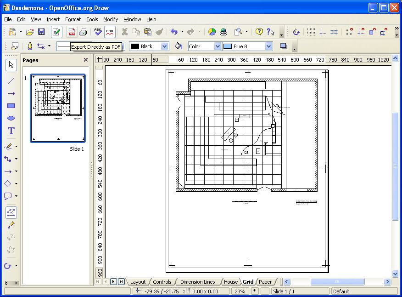Viewport: 402px width, 297px height.
Task: Toggle the Display Grid icon
Action: (x=310, y=31)
